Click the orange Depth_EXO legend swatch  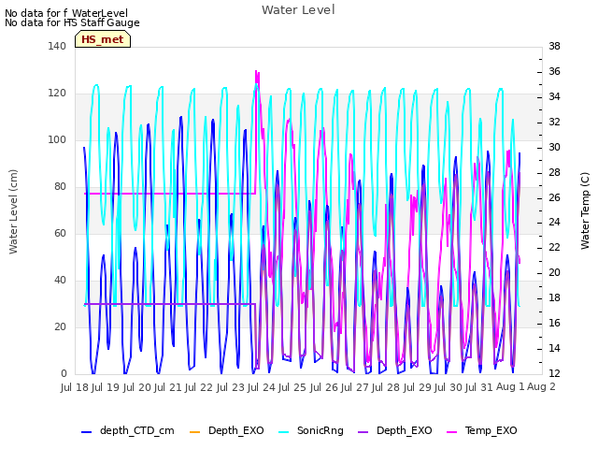pyautogui.click(x=194, y=432)
